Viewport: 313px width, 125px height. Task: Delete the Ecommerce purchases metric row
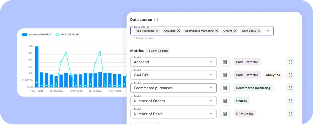tap(225, 88)
